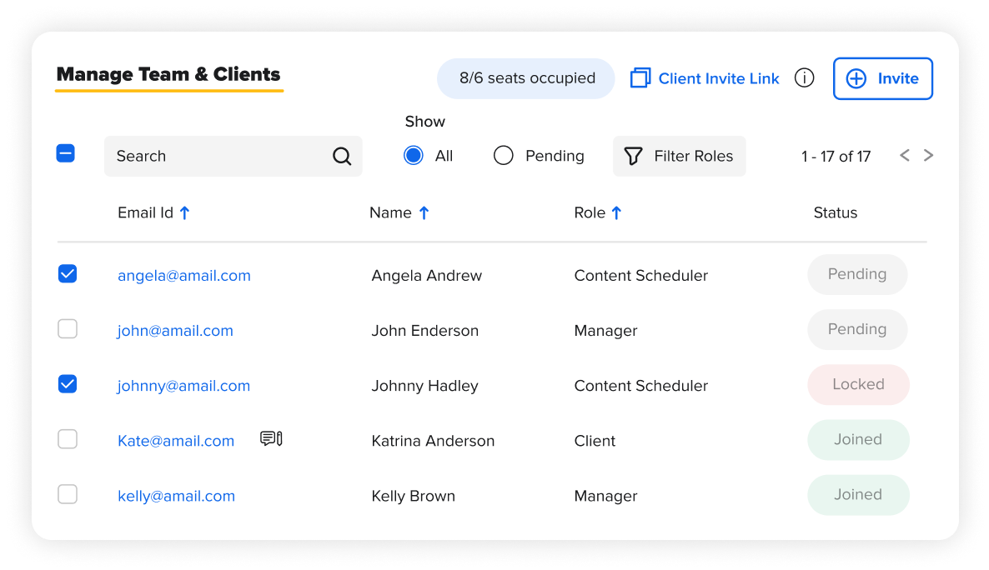
Task: Go to previous page with left chevron
Action: (905, 155)
